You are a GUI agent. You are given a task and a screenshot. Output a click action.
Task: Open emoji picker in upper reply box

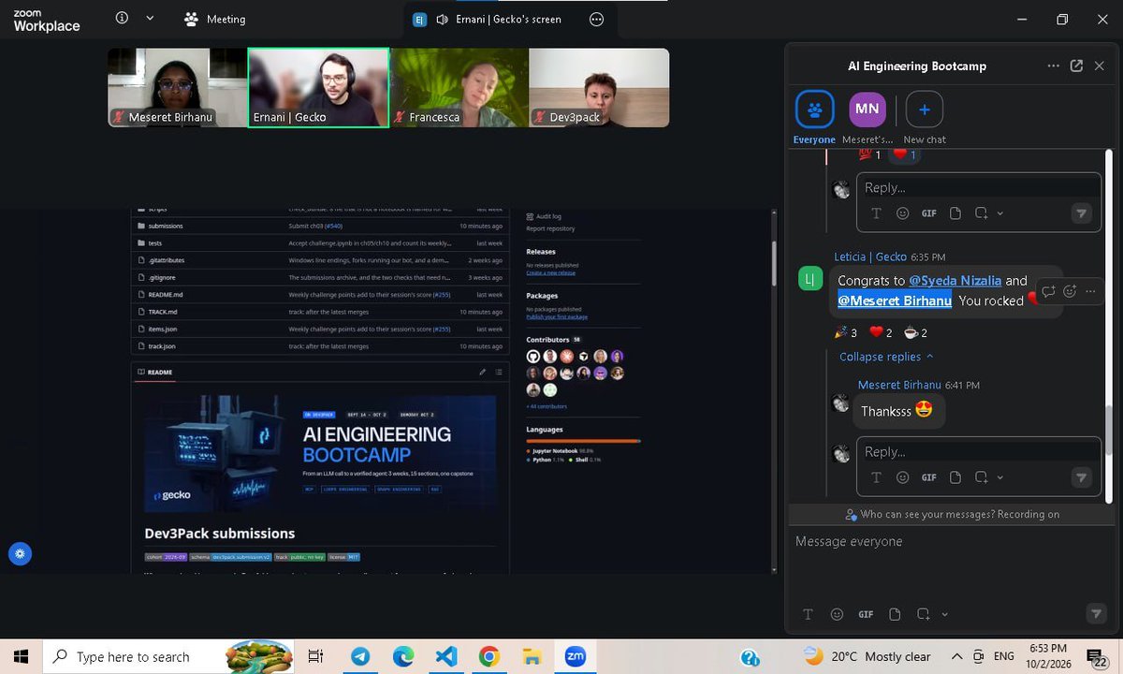point(902,213)
